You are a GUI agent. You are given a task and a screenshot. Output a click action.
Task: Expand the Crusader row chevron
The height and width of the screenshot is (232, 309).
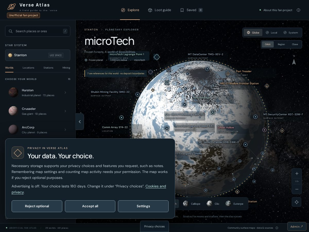[x=65, y=111]
